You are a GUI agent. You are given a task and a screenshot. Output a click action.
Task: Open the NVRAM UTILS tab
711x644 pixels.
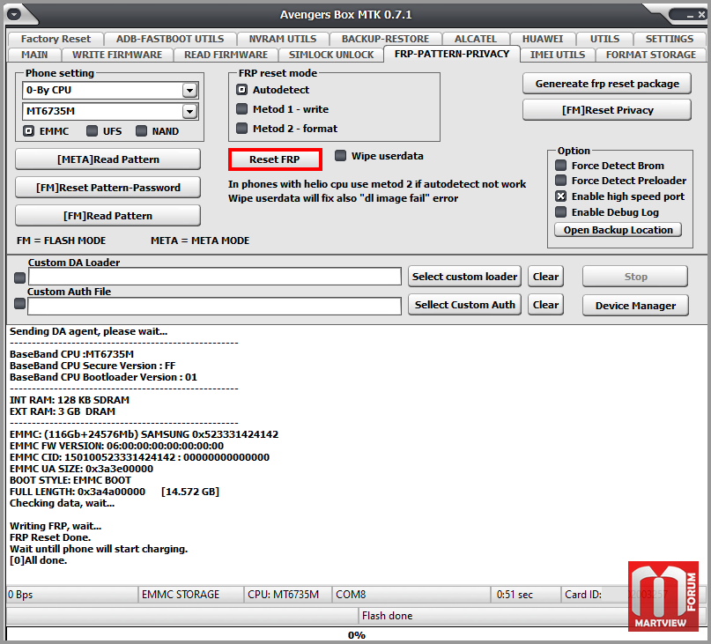tap(283, 39)
